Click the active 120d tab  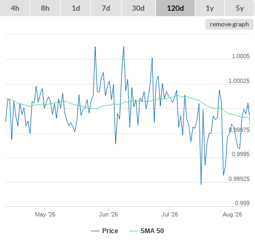coord(175,8)
